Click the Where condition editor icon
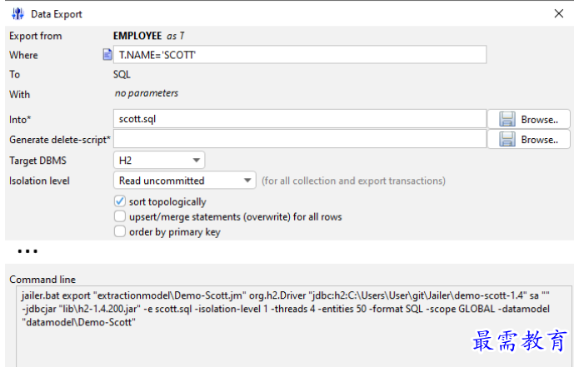This screenshot has width=574, height=367. pos(107,55)
